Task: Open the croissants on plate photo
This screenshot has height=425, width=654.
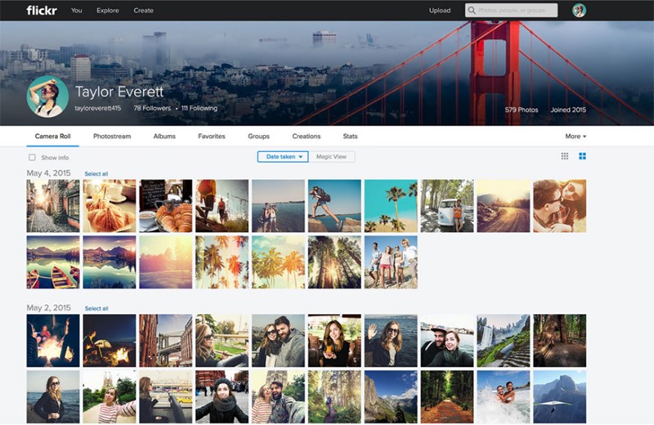Action: coord(166,206)
